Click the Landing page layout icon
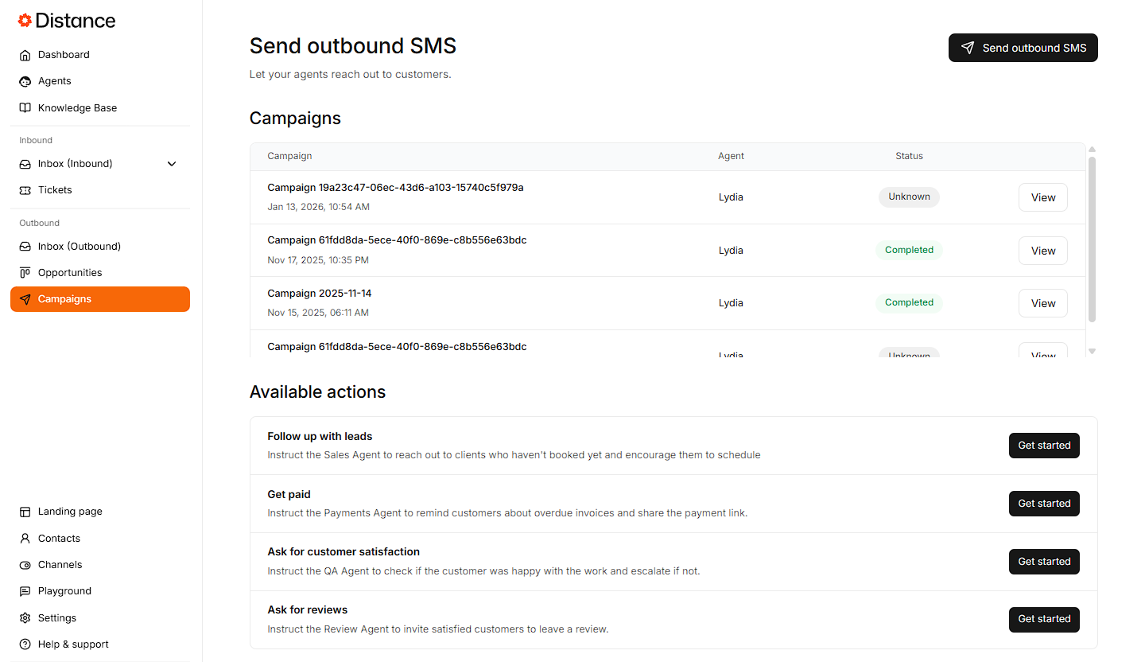This screenshot has width=1145, height=662. [25, 512]
